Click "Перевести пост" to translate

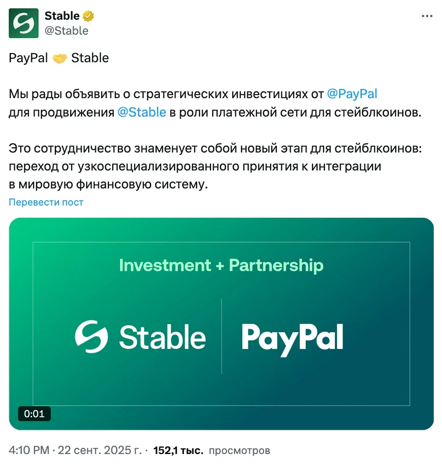tap(46, 202)
